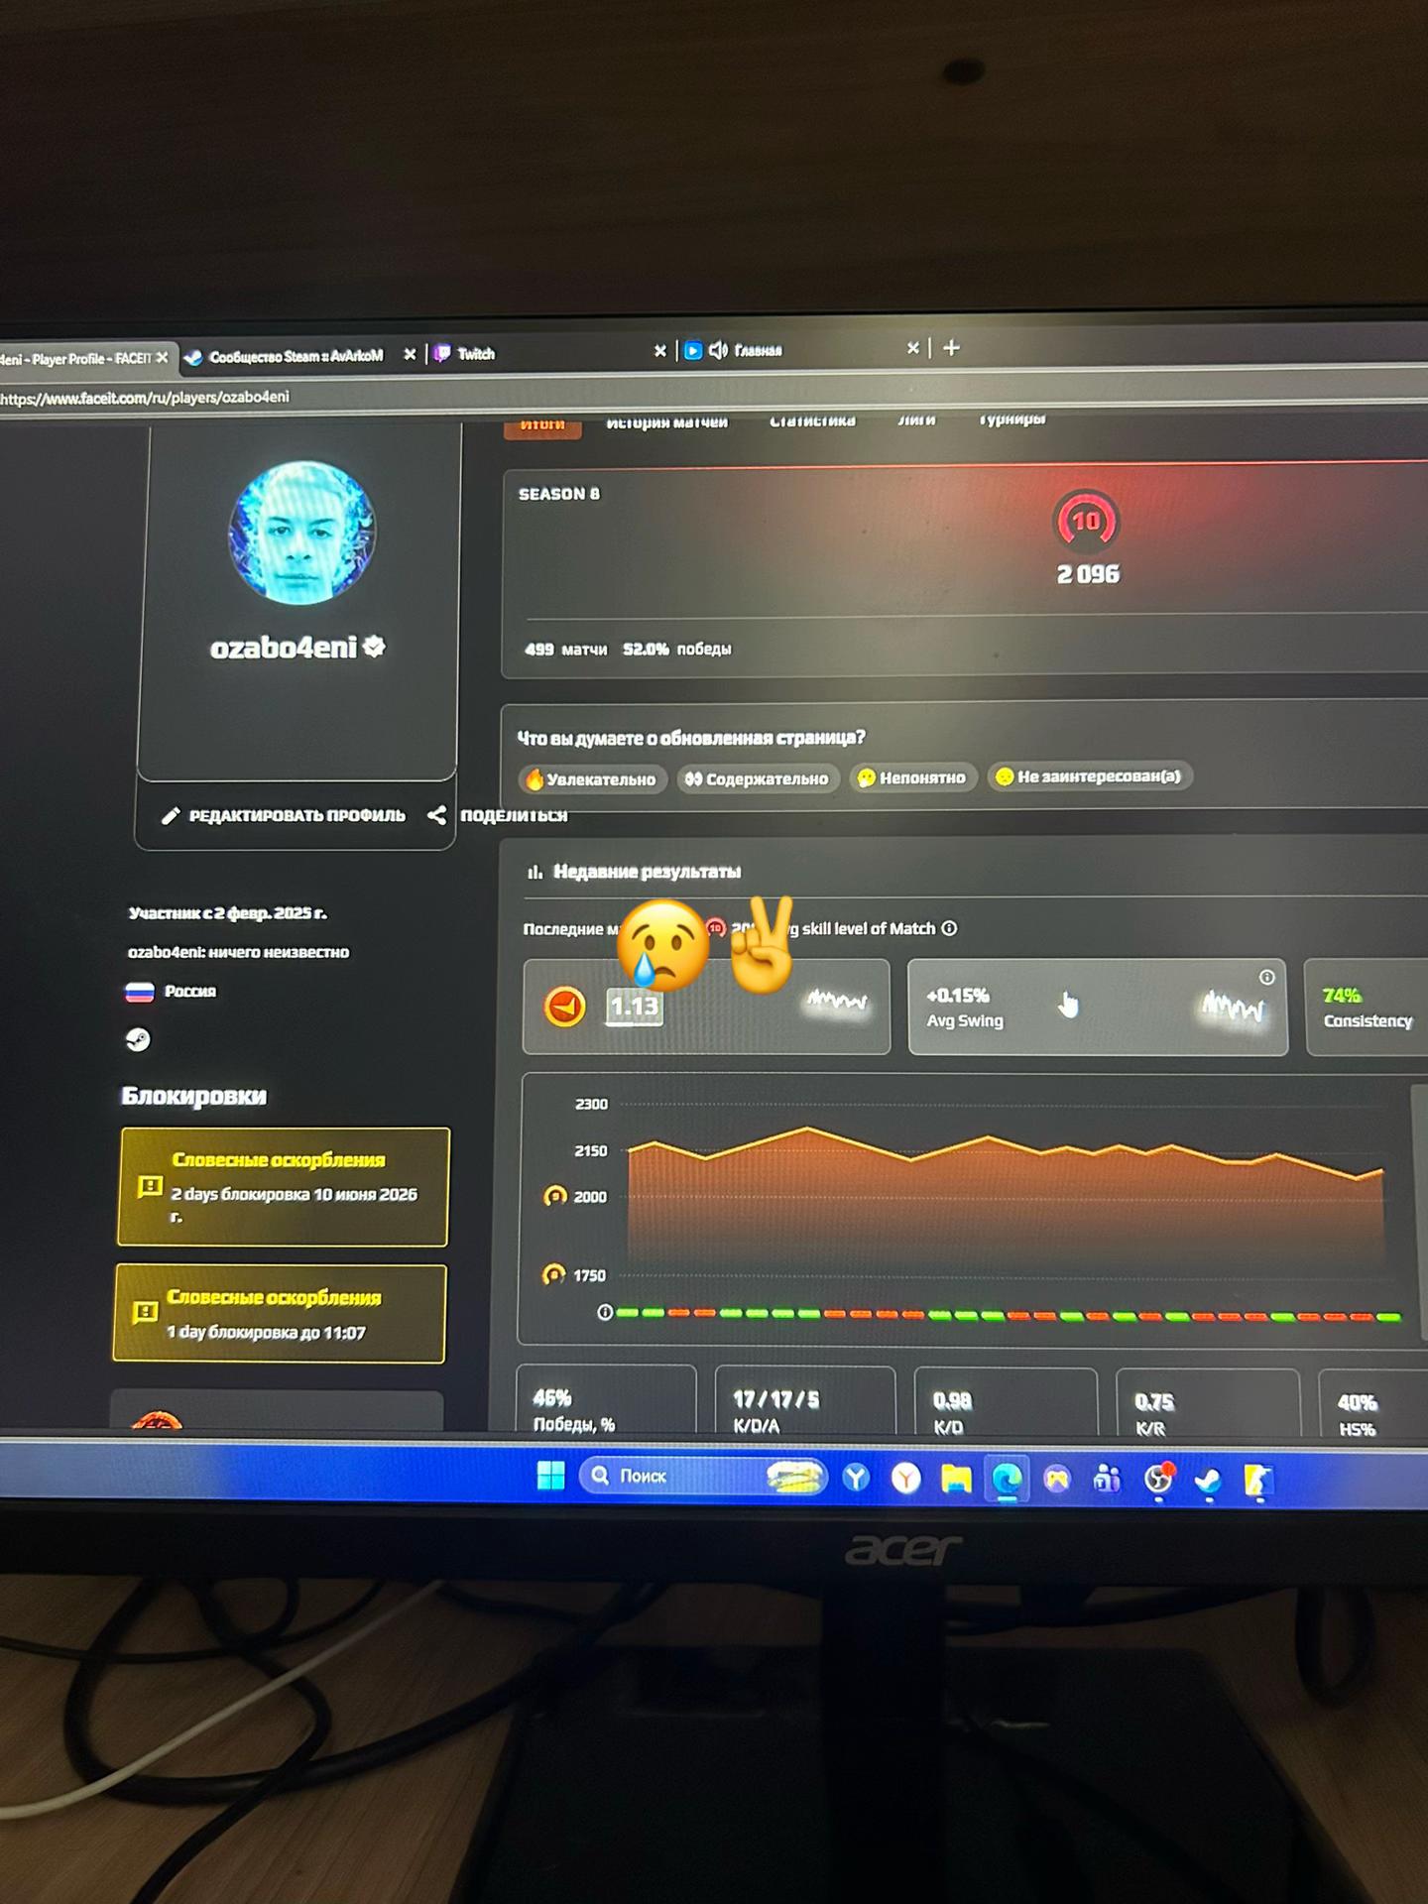The width and height of the screenshot is (1428, 1904).
Task: Click warning icon on 1 day блокировка card
Action: pyautogui.click(x=146, y=1312)
